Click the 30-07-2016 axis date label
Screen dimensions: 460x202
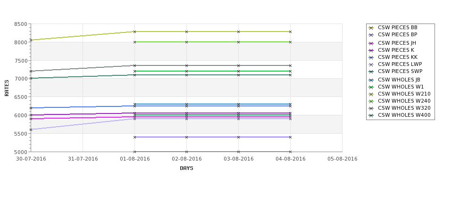pyautogui.click(x=31, y=159)
